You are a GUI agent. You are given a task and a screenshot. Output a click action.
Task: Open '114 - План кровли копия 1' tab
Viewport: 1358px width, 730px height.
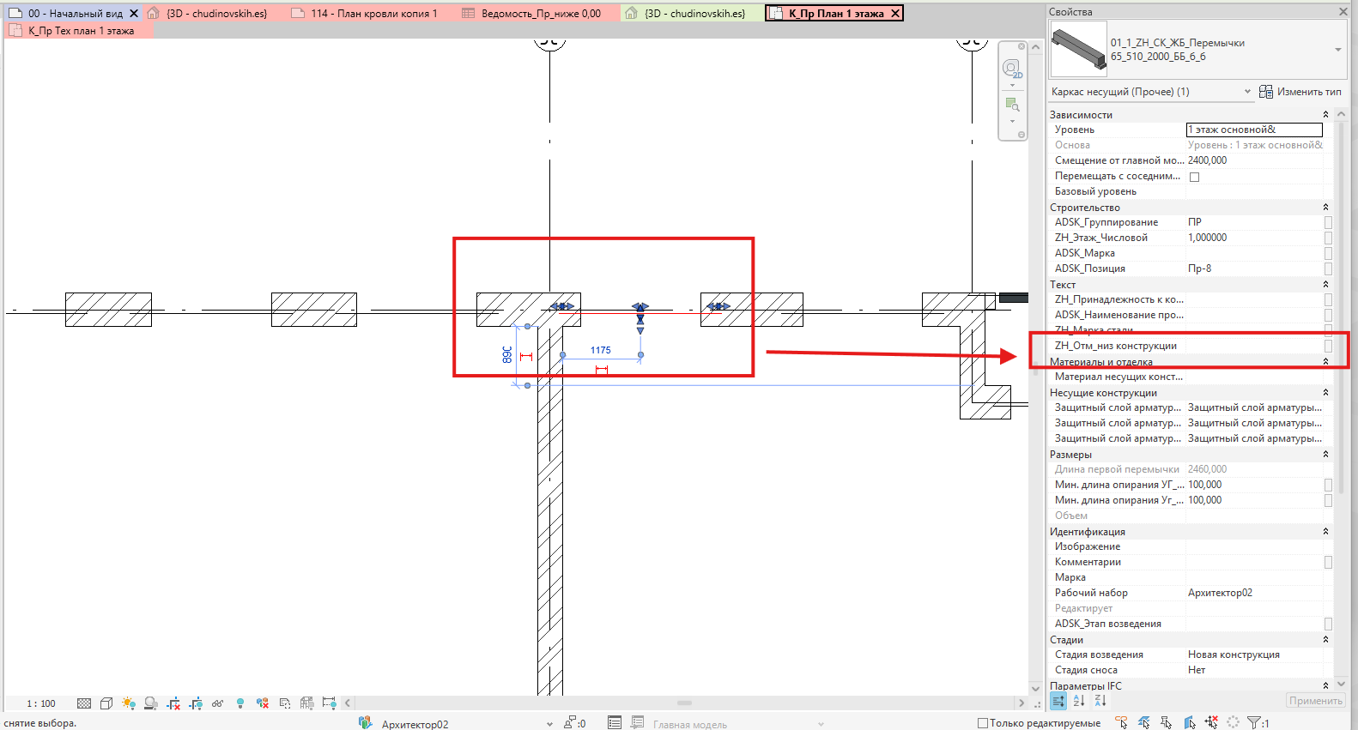(x=367, y=13)
